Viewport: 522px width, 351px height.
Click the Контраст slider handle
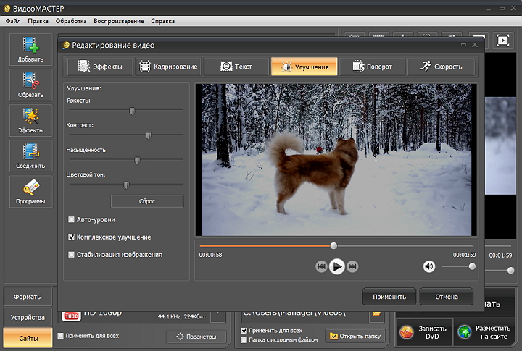149,135
